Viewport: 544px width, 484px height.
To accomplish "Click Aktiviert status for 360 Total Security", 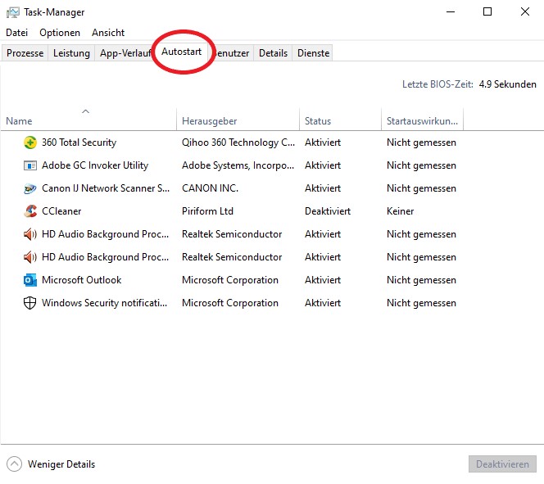I will pyautogui.click(x=323, y=142).
